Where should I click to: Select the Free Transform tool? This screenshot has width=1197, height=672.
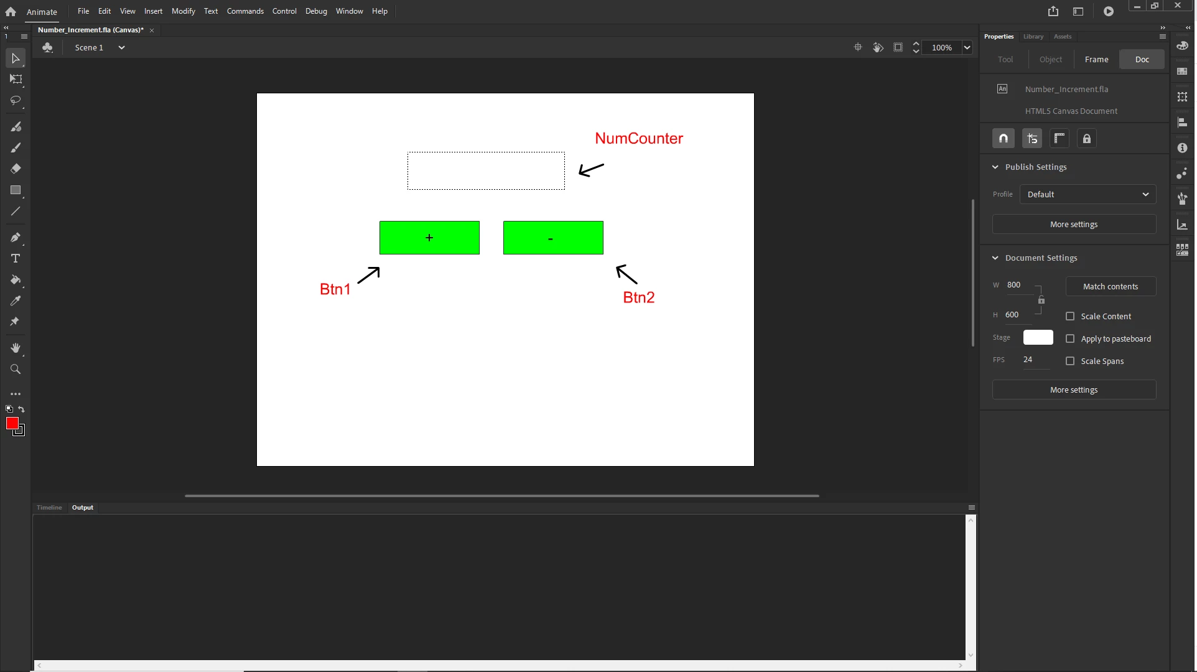tap(16, 79)
